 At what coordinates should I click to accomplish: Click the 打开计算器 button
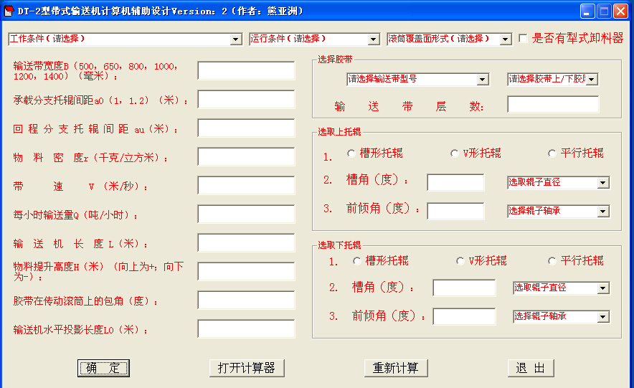(247, 368)
